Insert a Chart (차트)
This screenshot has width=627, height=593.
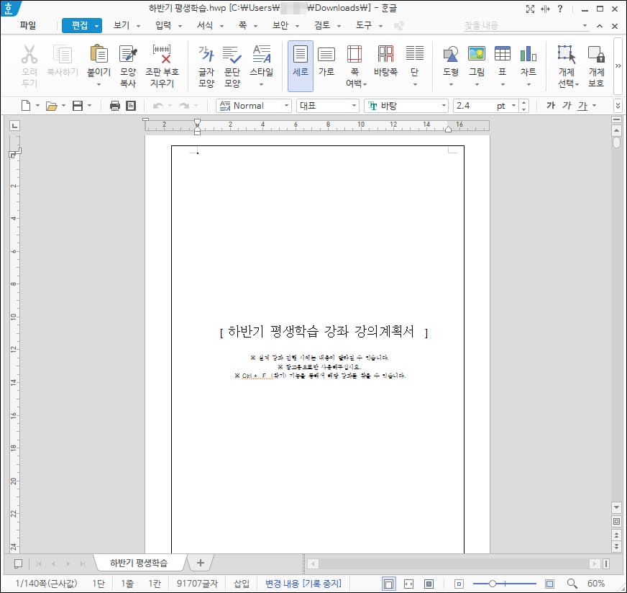(x=528, y=55)
